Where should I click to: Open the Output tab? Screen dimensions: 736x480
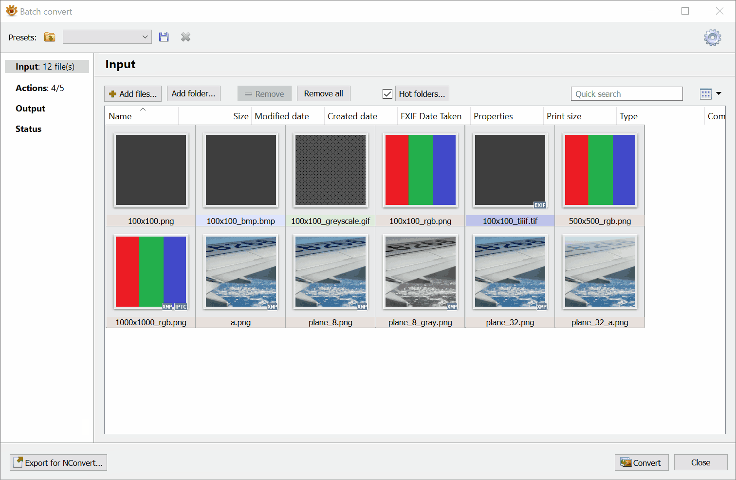click(x=31, y=109)
